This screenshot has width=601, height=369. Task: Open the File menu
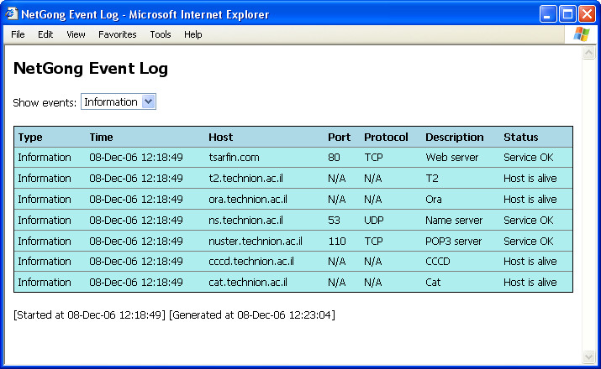coord(18,34)
